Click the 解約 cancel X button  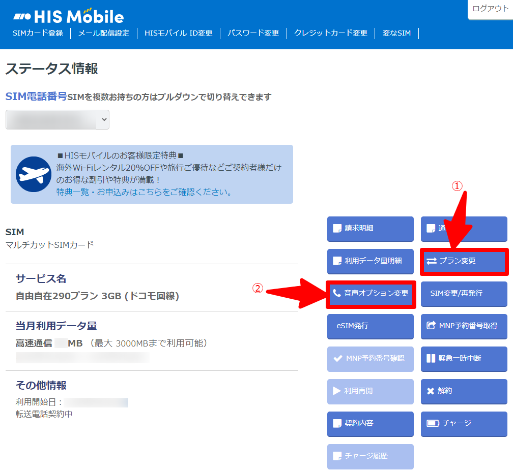tap(464, 391)
